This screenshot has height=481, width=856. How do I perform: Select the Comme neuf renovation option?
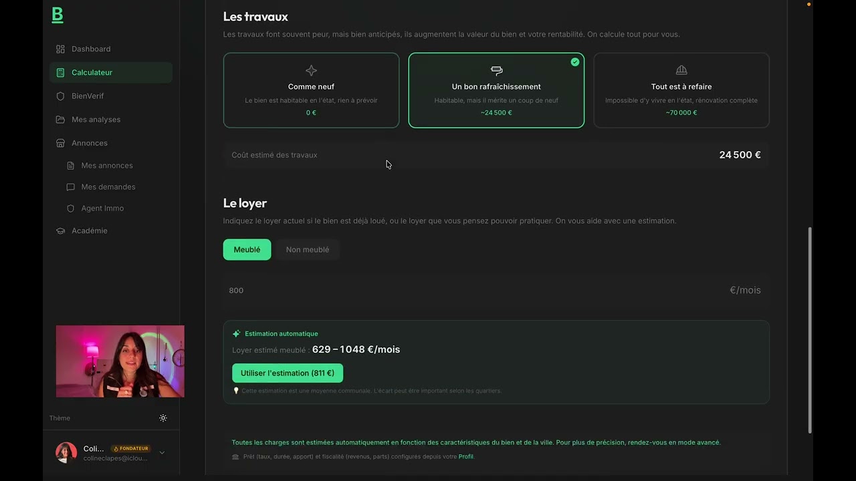pyautogui.click(x=311, y=90)
